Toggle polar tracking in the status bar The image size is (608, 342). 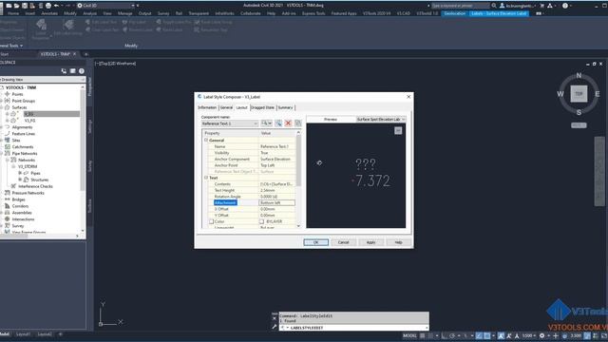point(452,335)
